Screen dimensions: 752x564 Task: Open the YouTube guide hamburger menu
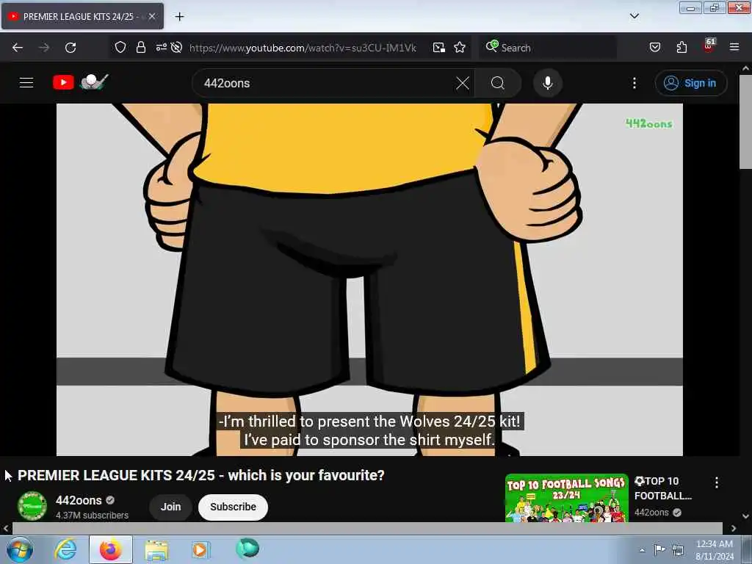pos(26,83)
